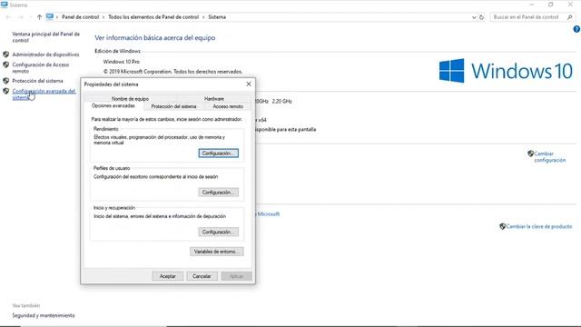581x327 pixels.
Task: Open Seguridad y mantenimiento link
Action: point(44,315)
